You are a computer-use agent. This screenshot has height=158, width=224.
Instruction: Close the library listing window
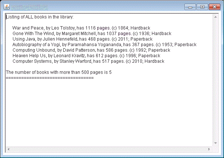[x=214, y=7]
